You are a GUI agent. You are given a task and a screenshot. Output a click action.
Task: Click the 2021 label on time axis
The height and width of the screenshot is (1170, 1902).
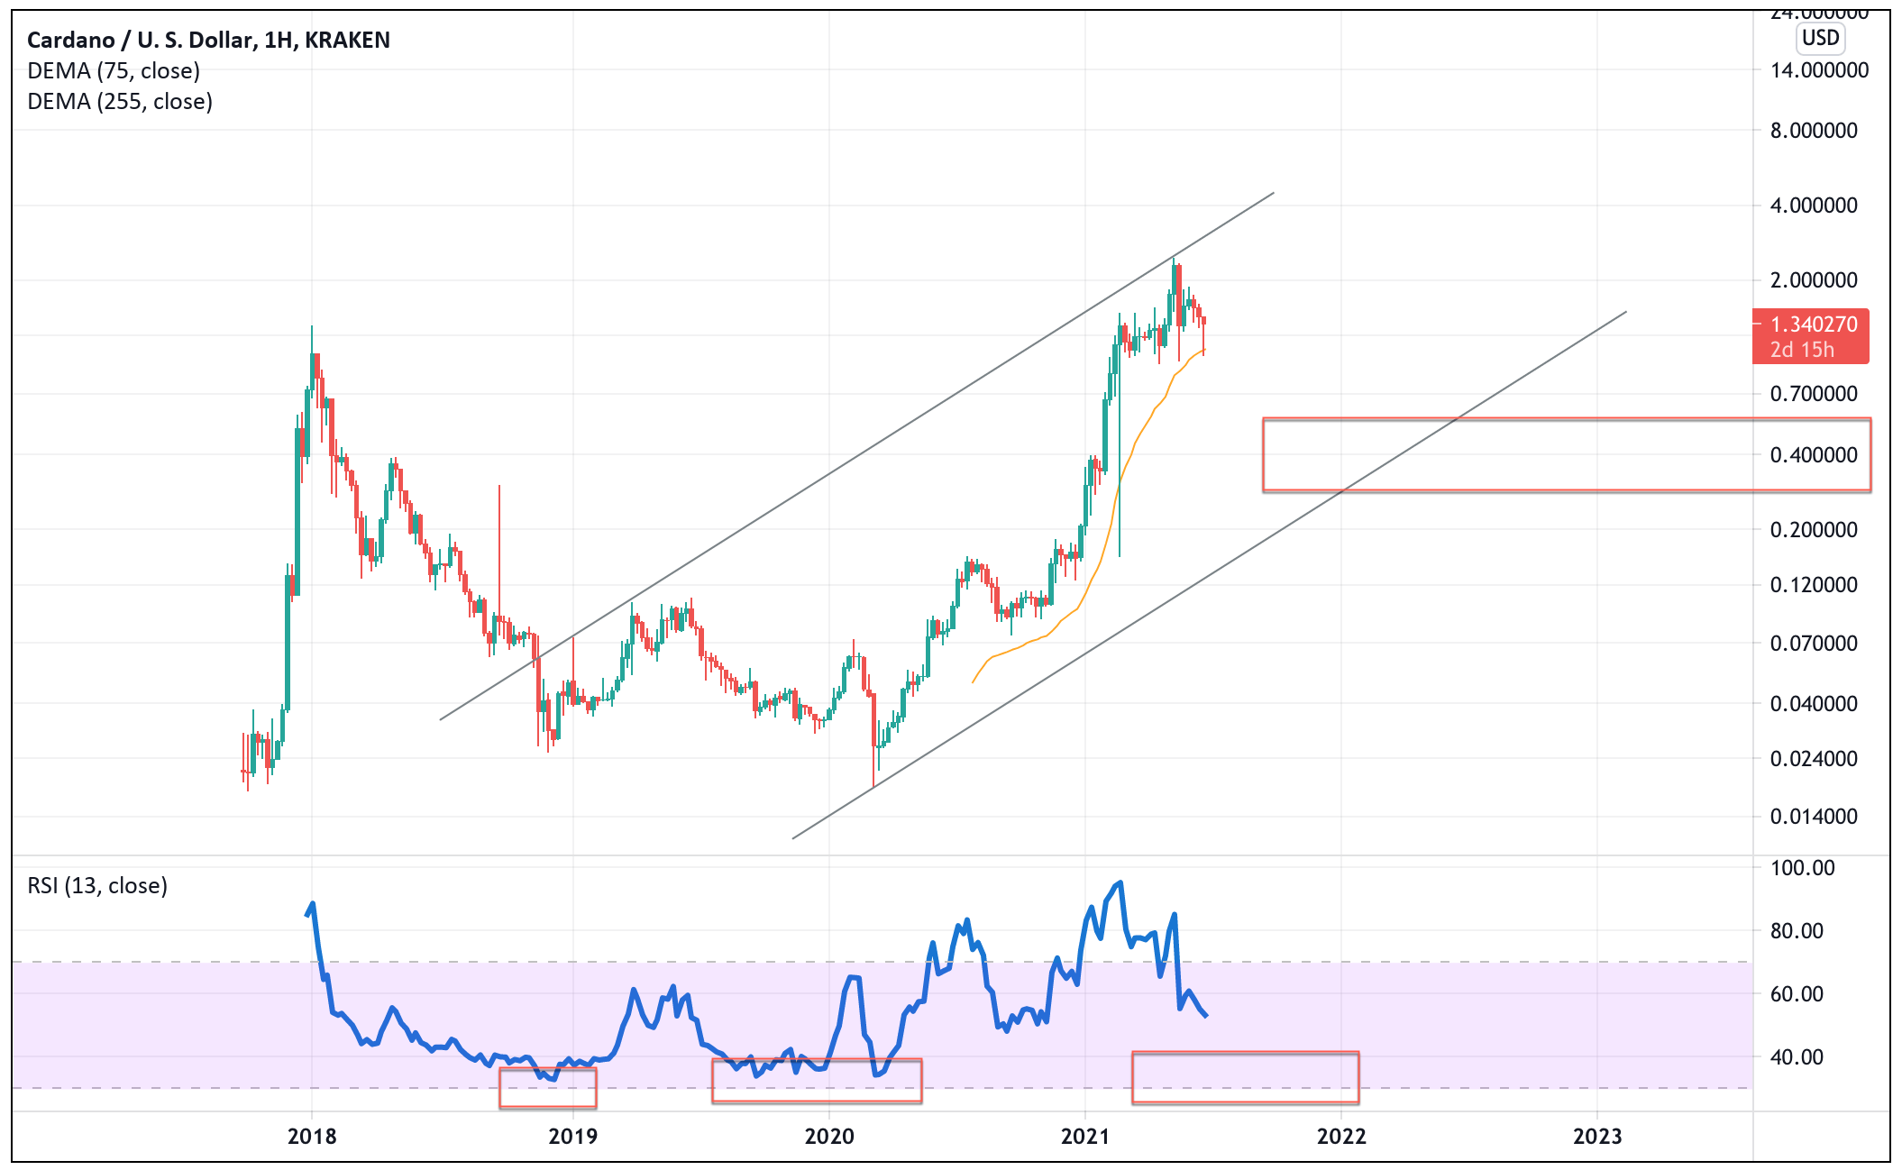point(1084,1136)
